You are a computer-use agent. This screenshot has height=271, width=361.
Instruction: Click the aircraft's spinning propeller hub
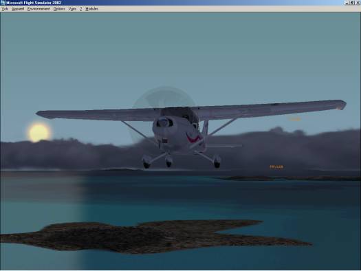coord(164,121)
